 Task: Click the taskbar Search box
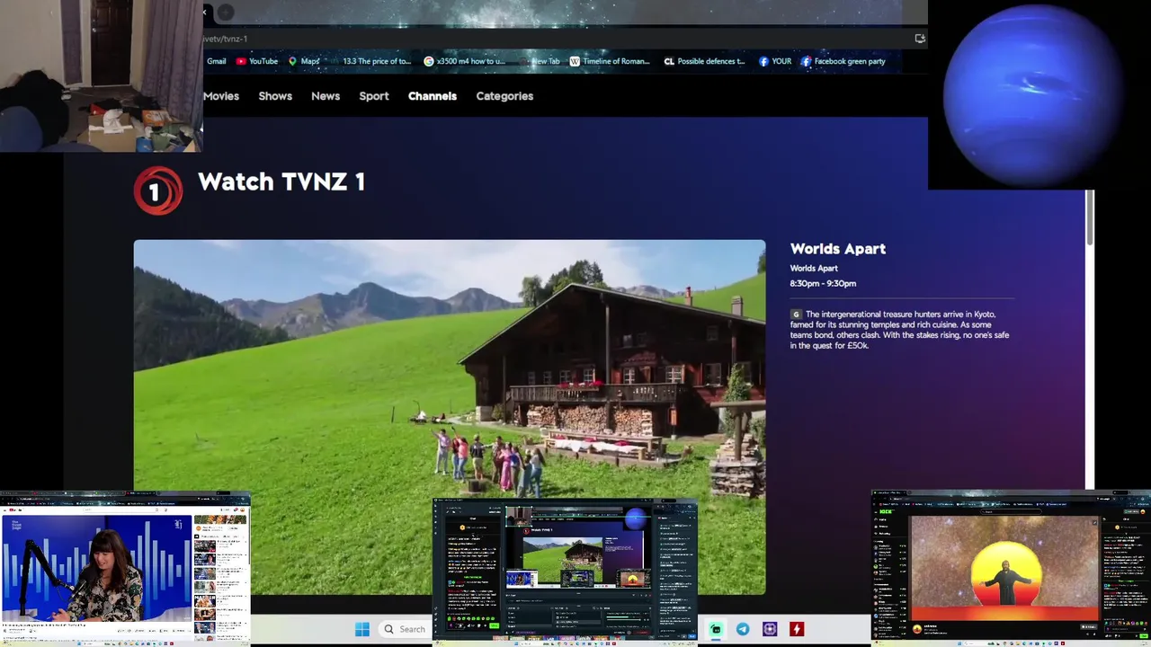coord(404,629)
